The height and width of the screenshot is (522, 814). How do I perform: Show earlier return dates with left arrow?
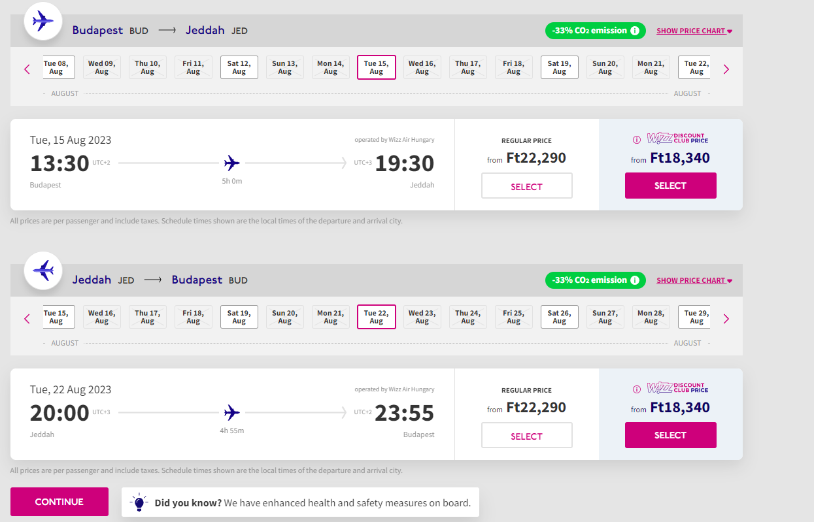[27, 319]
